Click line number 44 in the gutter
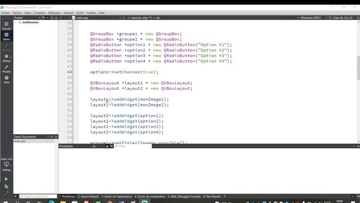Viewport: 360px width, 203px height. [70, 72]
